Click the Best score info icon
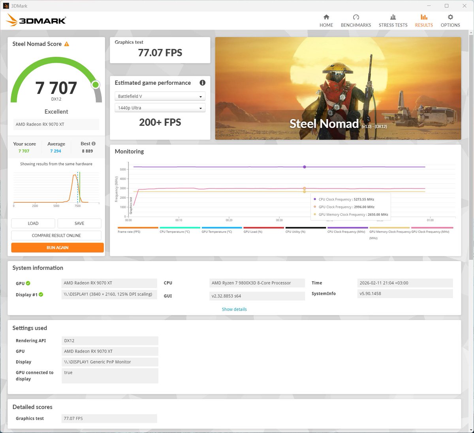 pyautogui.click(x=94, y=144)
